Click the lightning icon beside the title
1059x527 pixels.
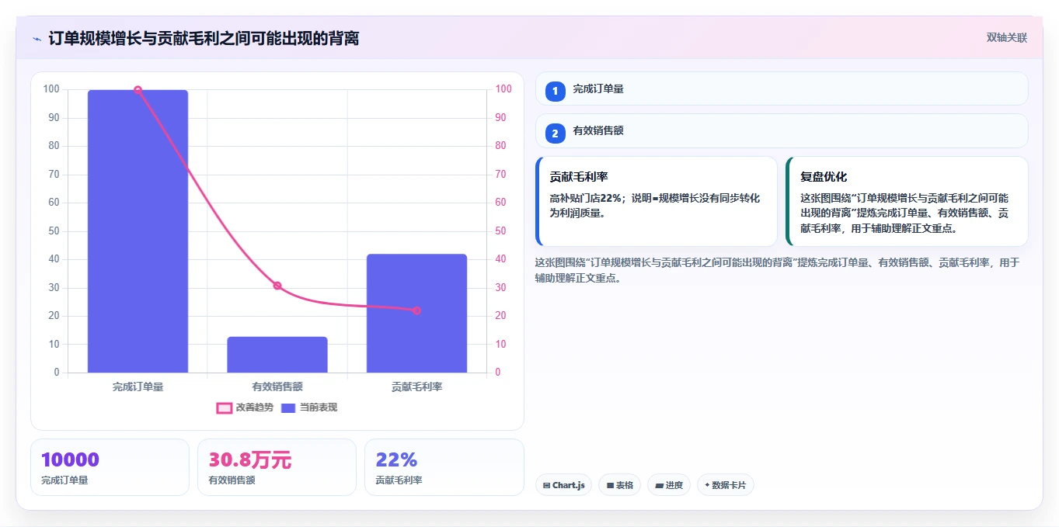(x=37, y=38)
